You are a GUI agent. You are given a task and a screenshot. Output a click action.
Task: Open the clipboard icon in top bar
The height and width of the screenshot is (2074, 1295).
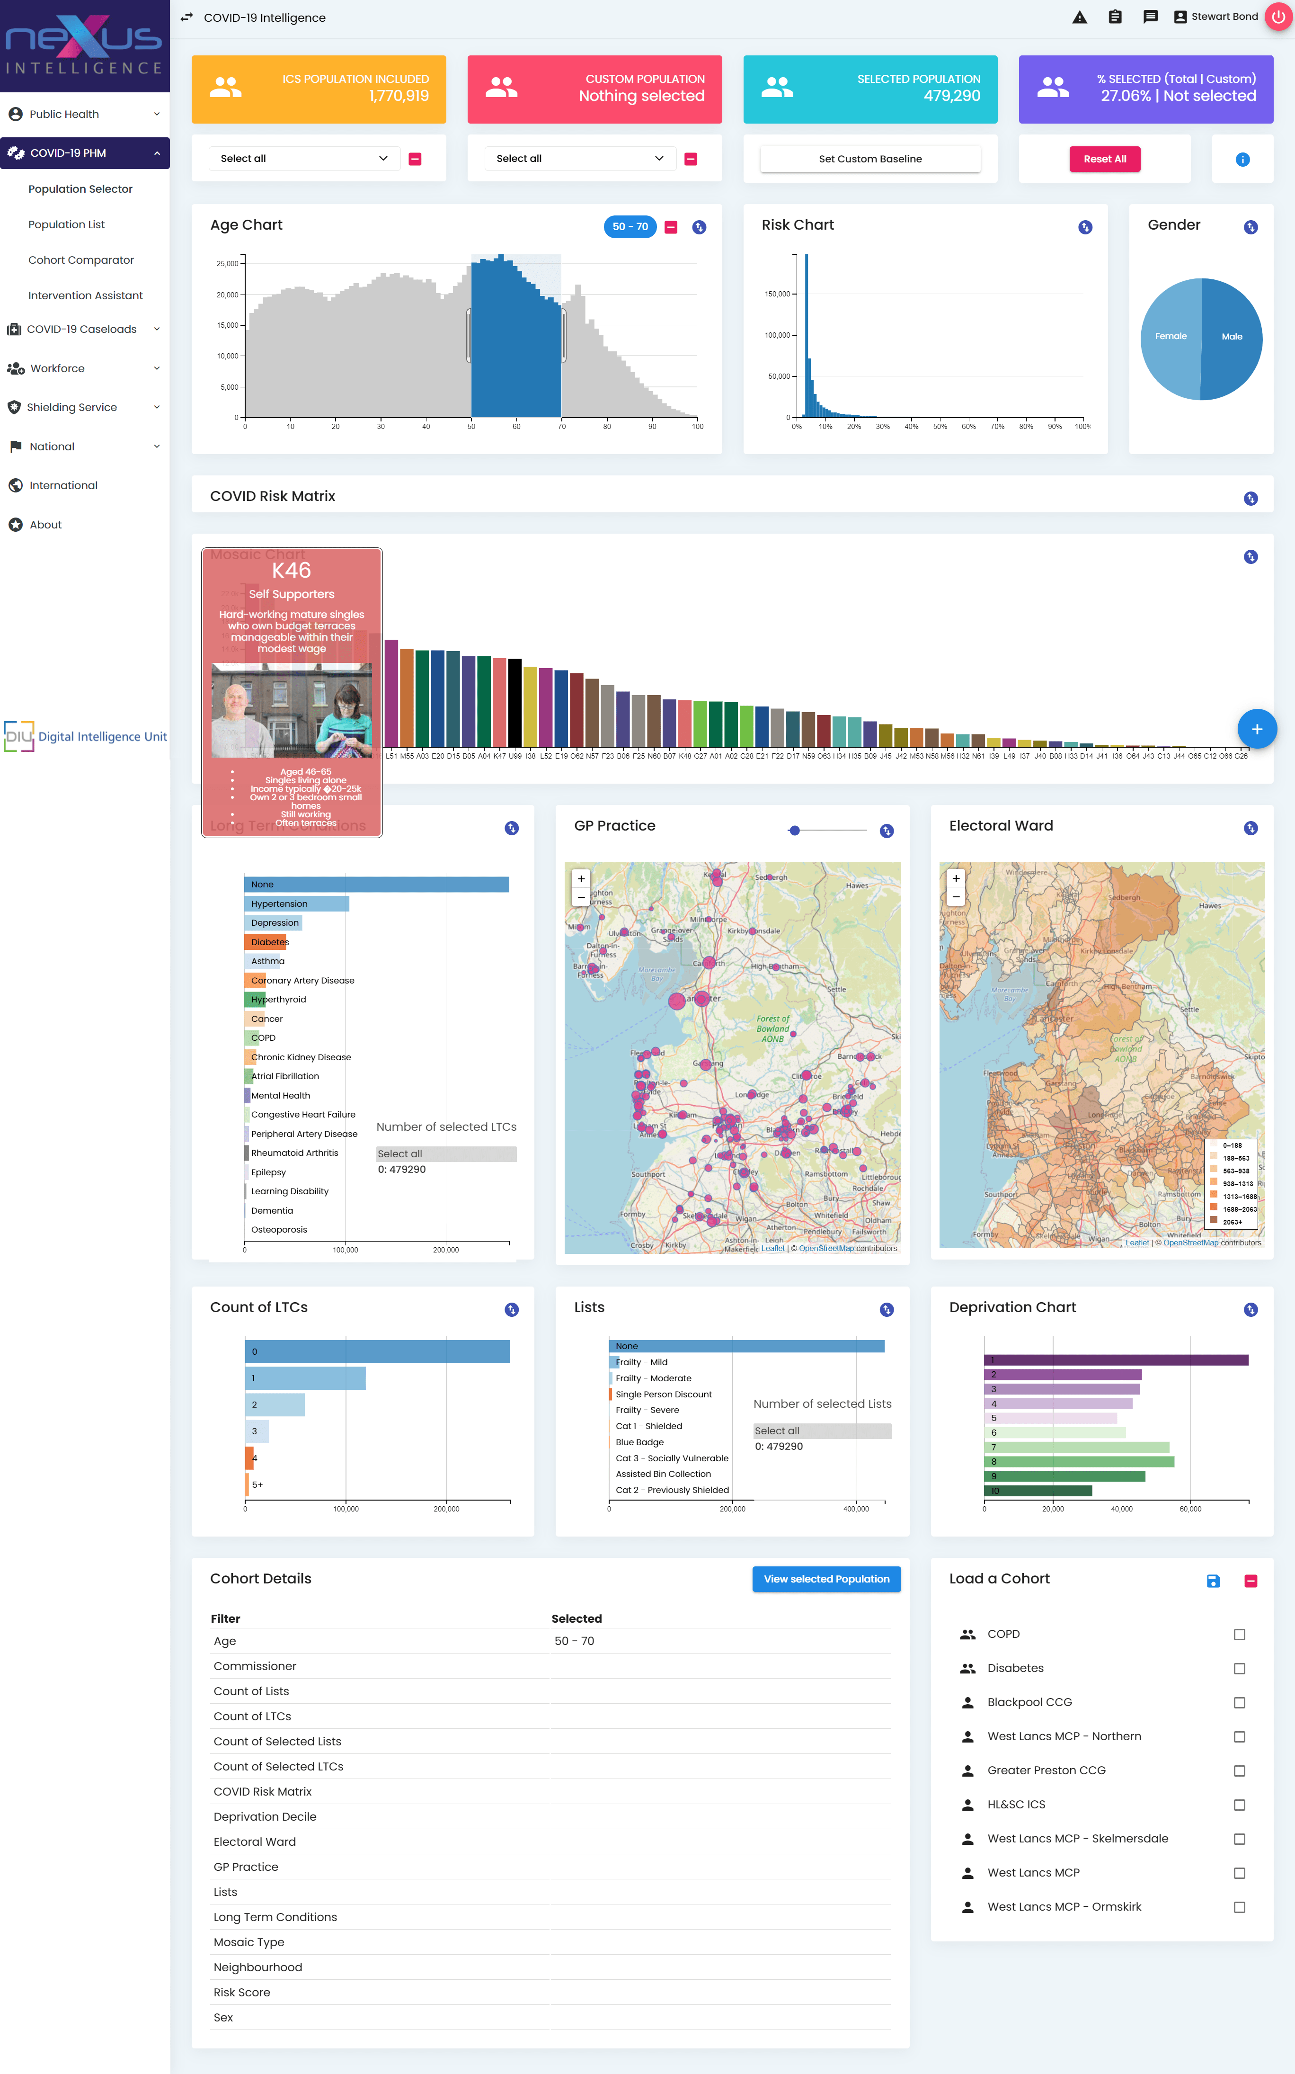tap(1114, 17)
